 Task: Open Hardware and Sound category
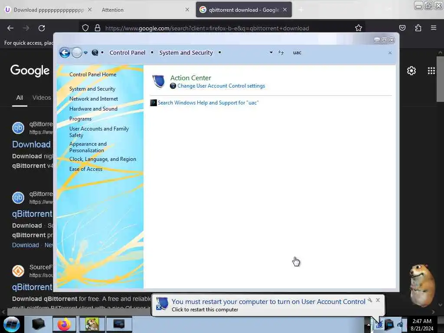click(x=93, y=109)
